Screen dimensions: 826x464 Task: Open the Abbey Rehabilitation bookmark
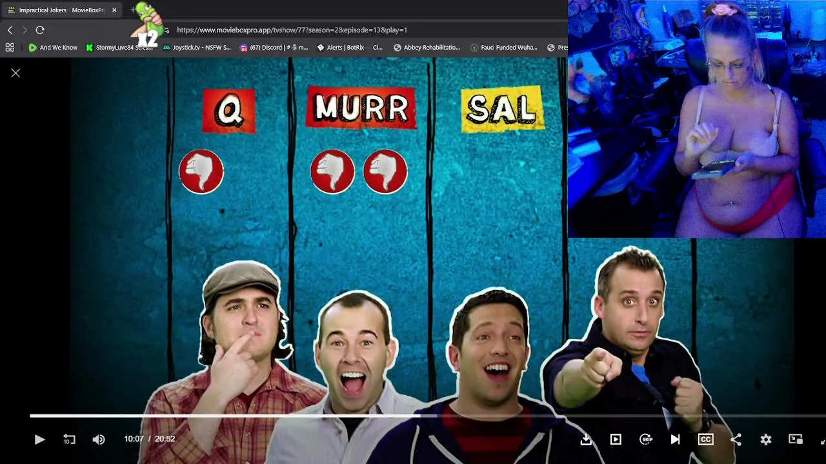(x=427, y=48)
